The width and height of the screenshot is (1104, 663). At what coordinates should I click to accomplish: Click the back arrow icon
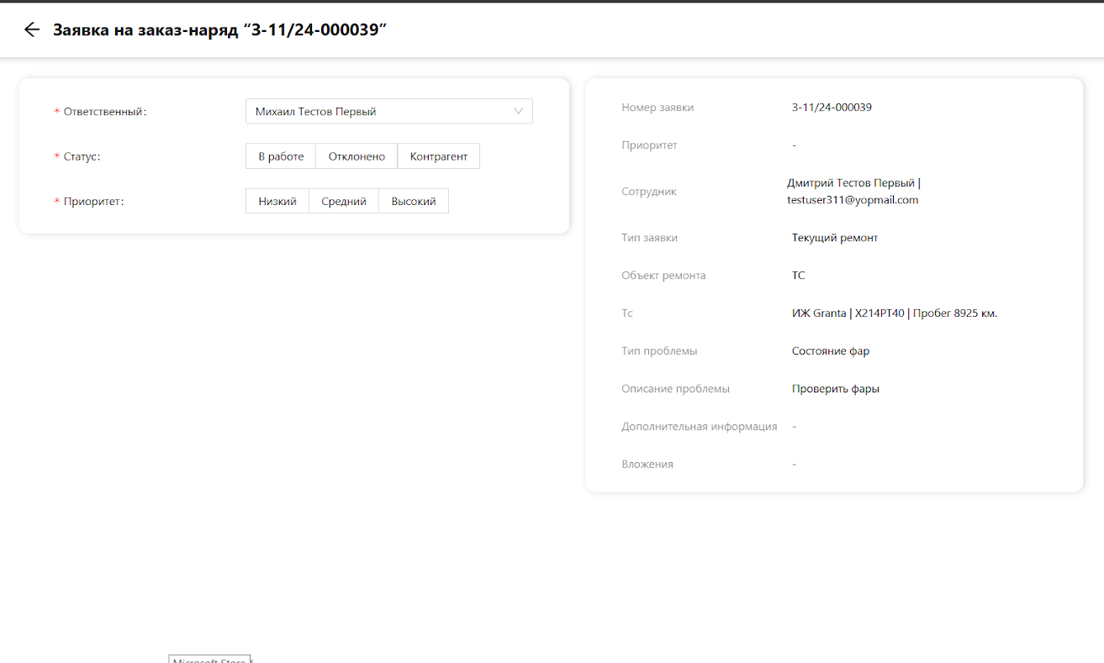(x=32, y=29)
